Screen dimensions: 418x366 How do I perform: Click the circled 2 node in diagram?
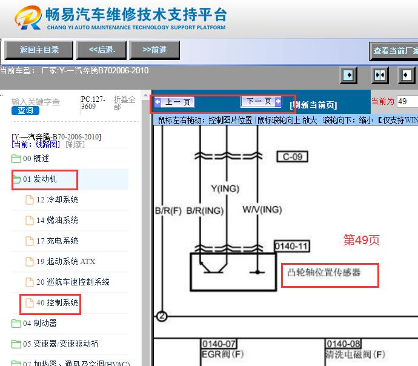click(x=162, y=316)
